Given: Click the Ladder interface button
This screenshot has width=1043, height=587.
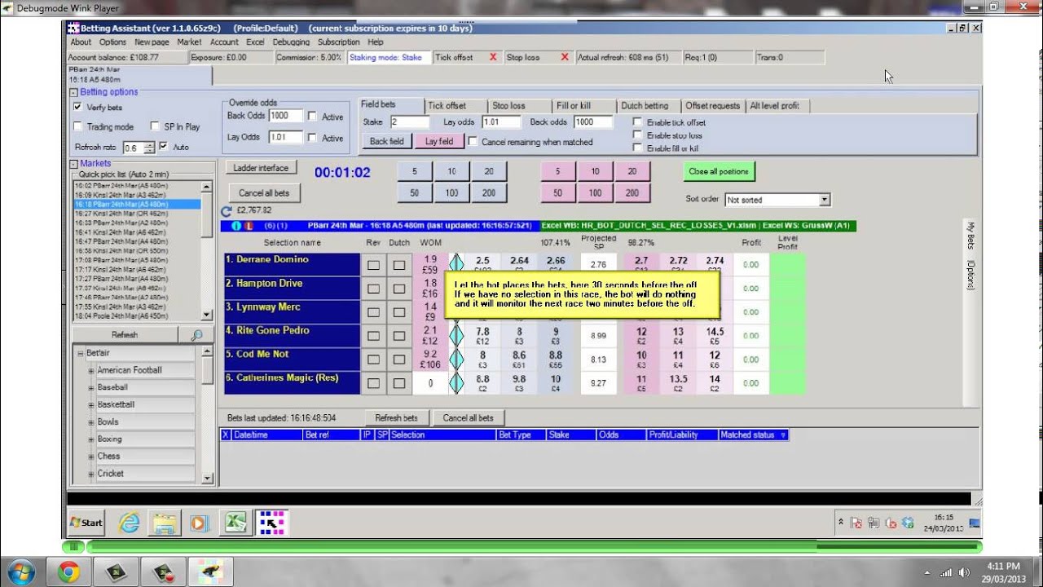Looking at the screenshot, I should click(x=262, y=168).
